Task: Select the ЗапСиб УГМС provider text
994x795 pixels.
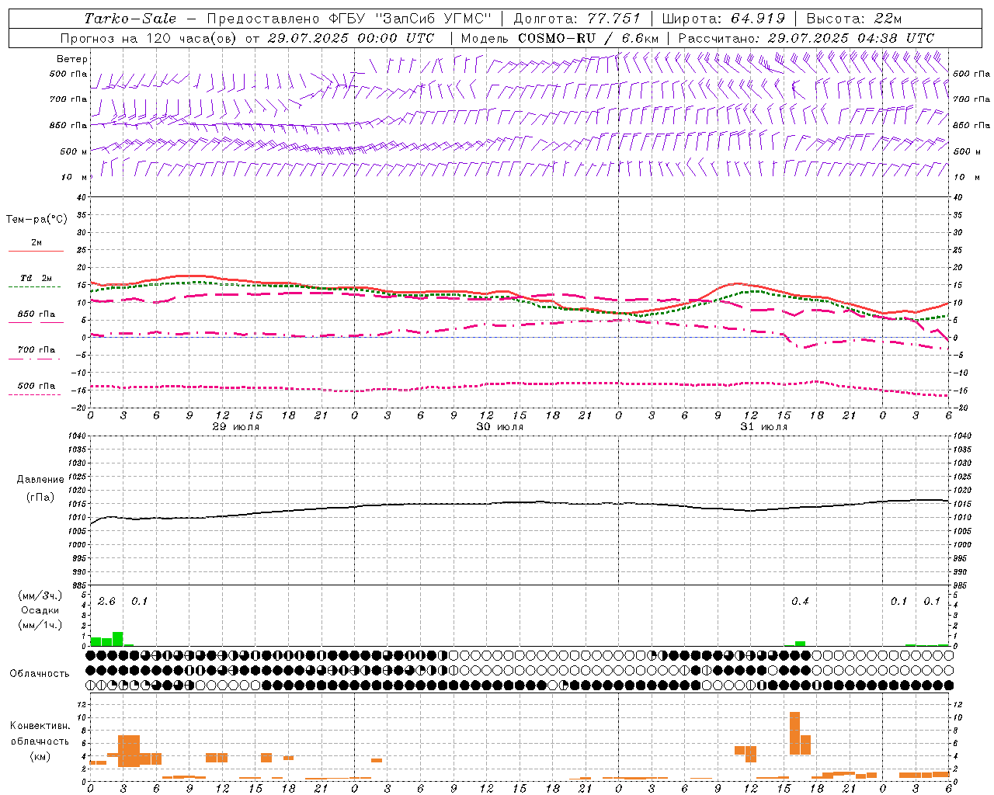Action: tap(433, 19)
